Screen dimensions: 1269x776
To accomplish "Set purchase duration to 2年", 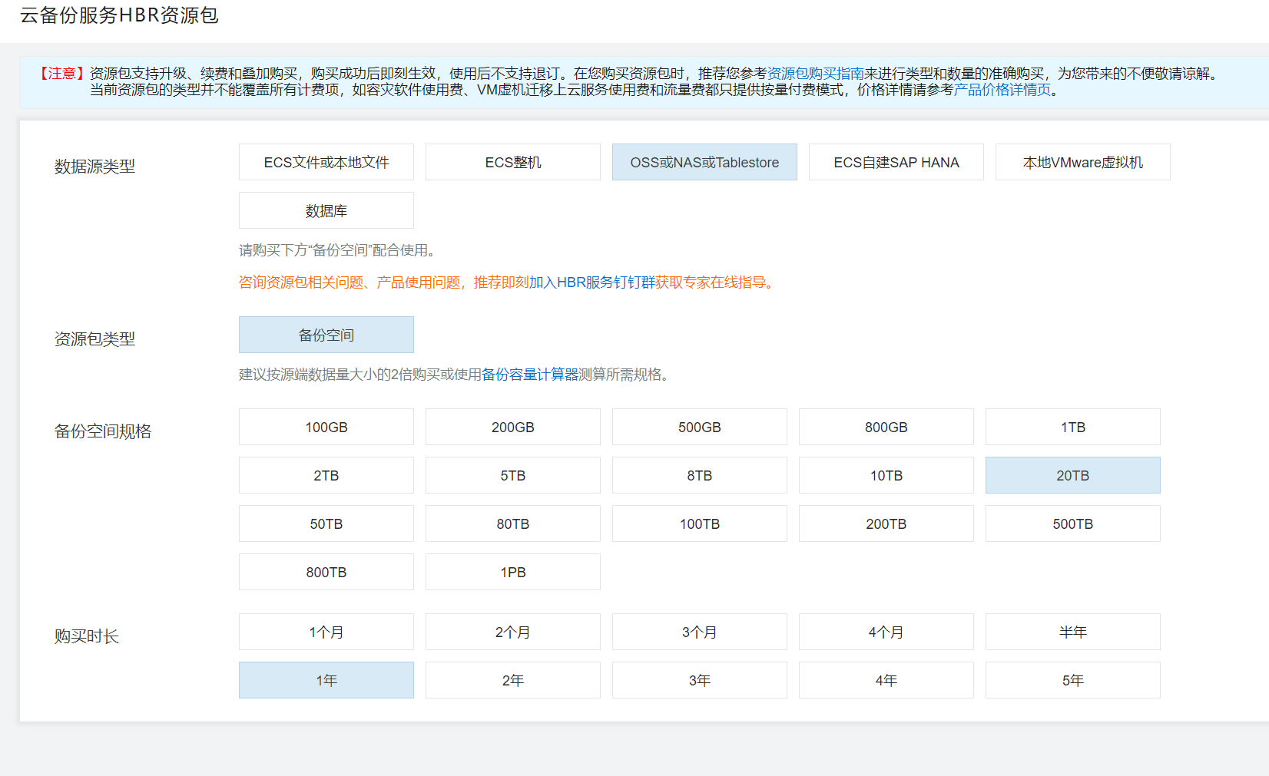I will click(513, 680).
